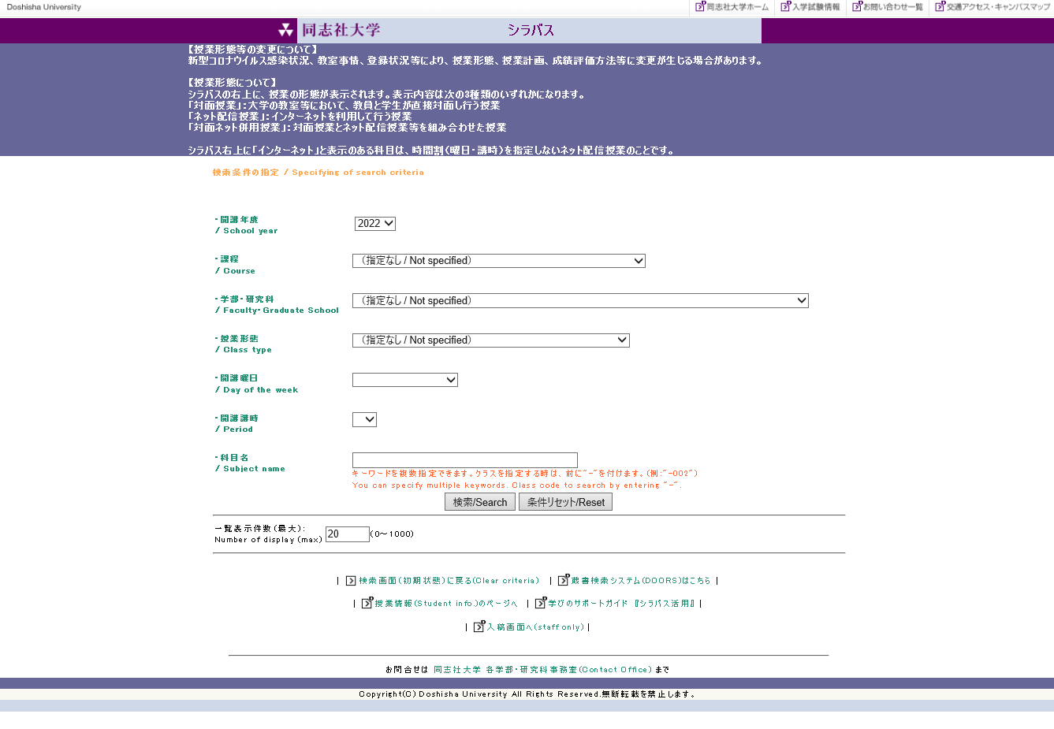Expand the Faculty/Graduate School dropdown
This screenshot has height=729, width=1054.
point(580,301)
